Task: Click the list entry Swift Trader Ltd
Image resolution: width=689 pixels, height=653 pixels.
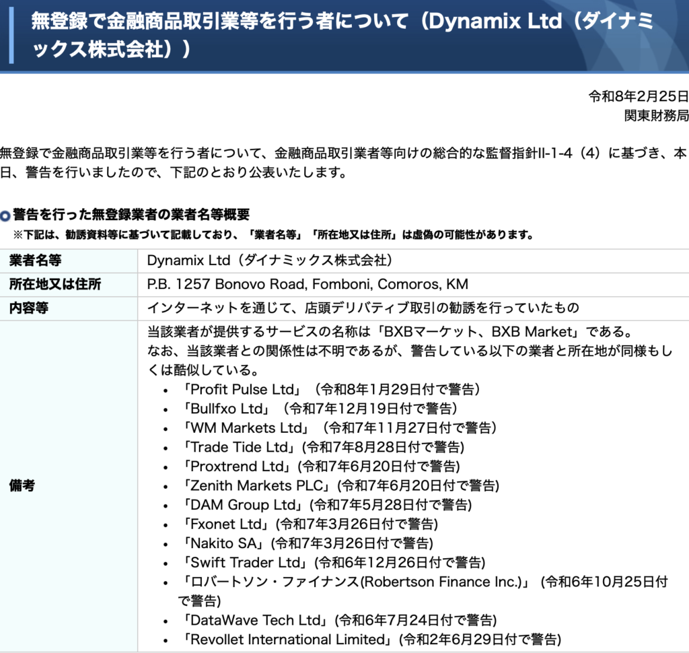Action: click(x=333, y=562)
